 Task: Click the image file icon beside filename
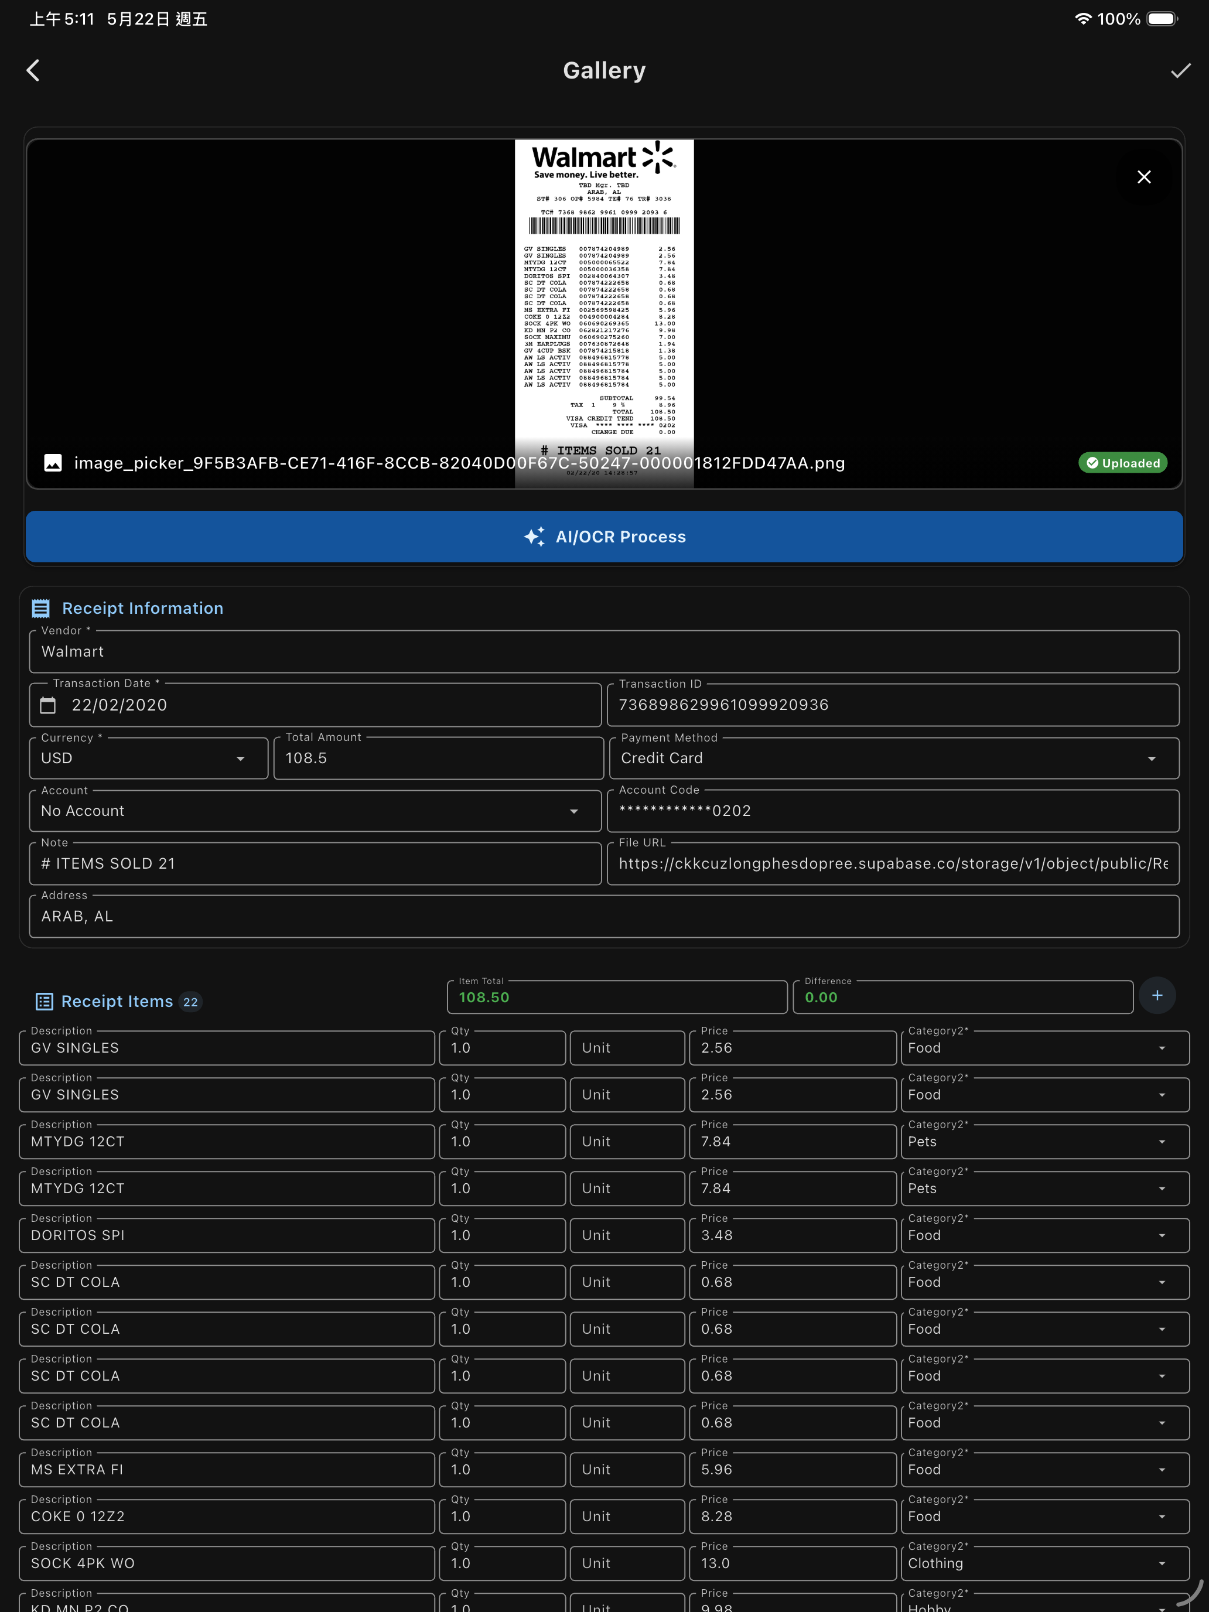(x=53, y=463)
